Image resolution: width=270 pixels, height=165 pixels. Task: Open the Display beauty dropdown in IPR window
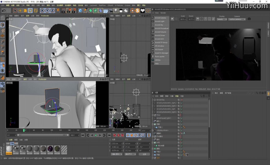(222, 20)
